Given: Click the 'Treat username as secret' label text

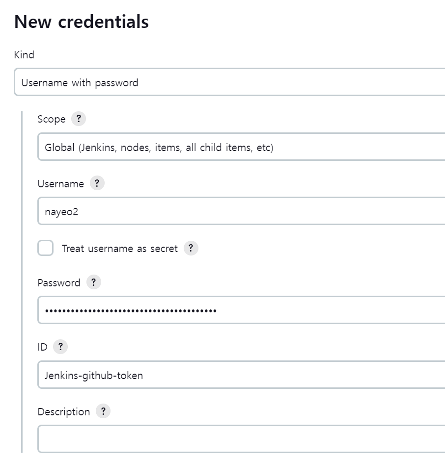Looking at the screenshot, I should pyautogui.click(x=119, y=249).
